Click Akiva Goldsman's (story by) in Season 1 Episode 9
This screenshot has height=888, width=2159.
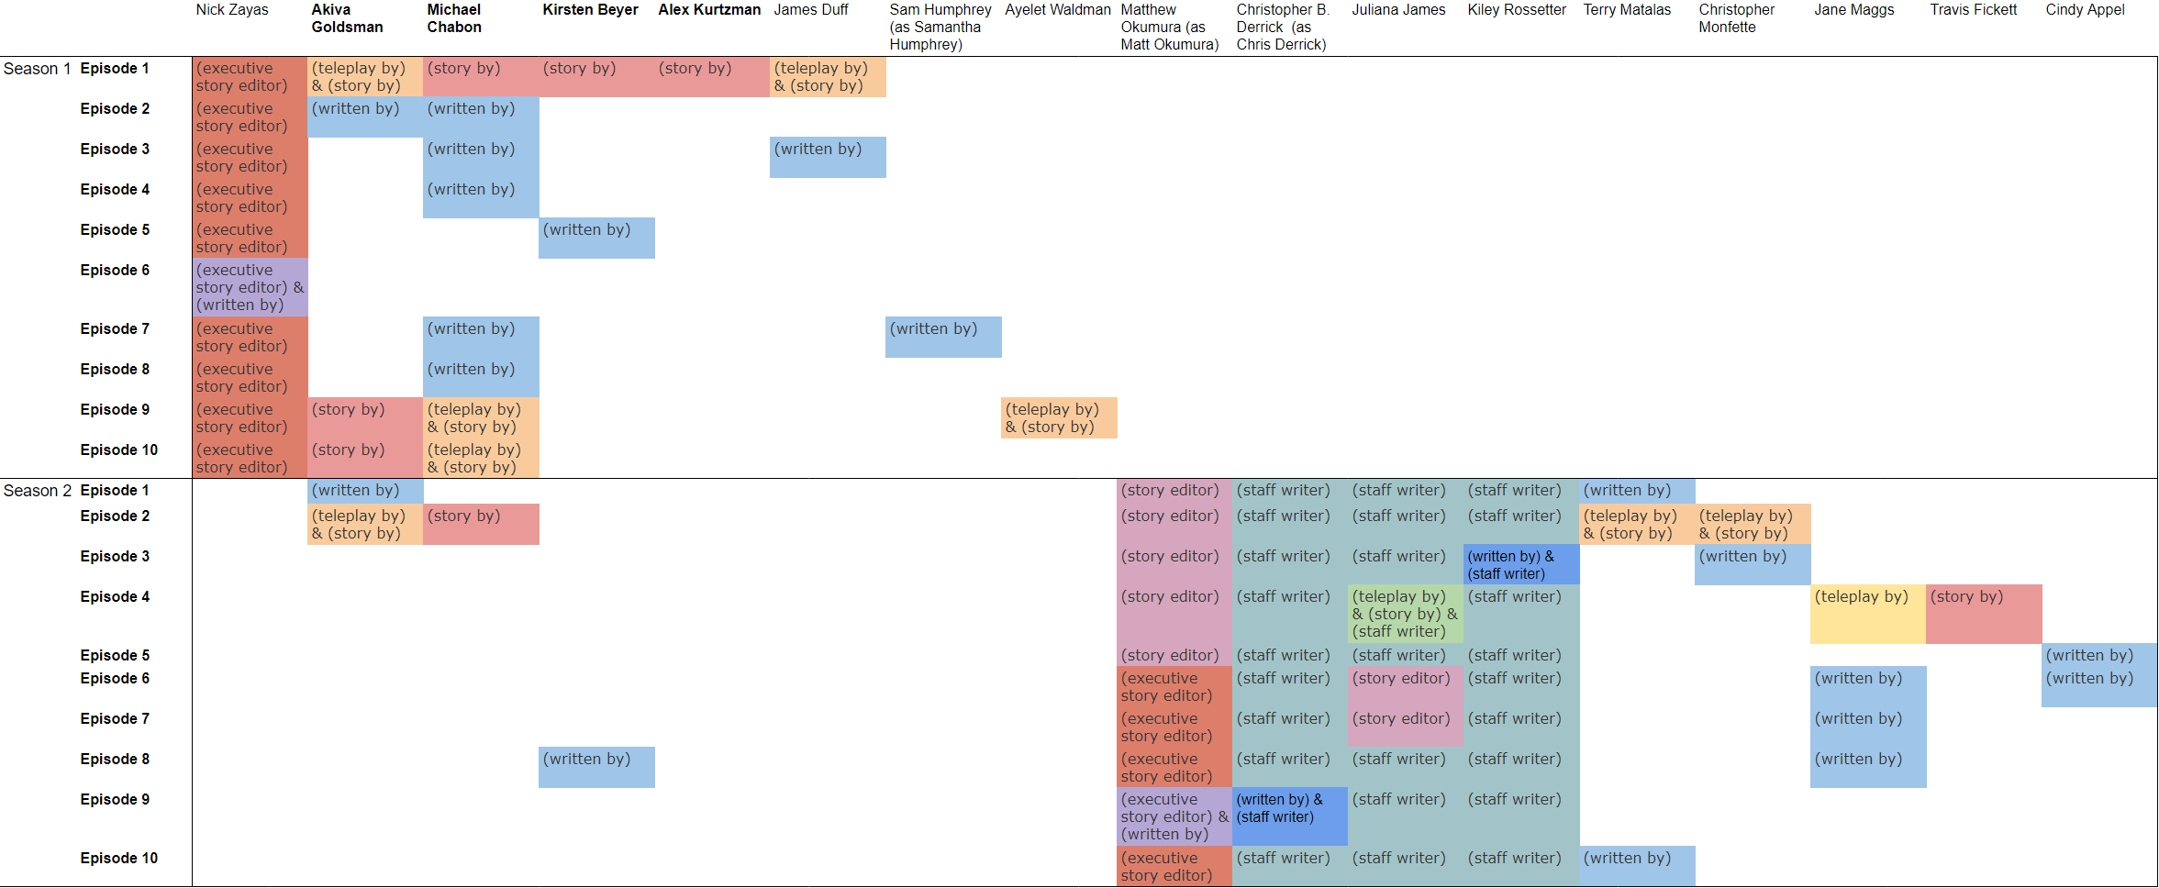[x=365, y=418]
